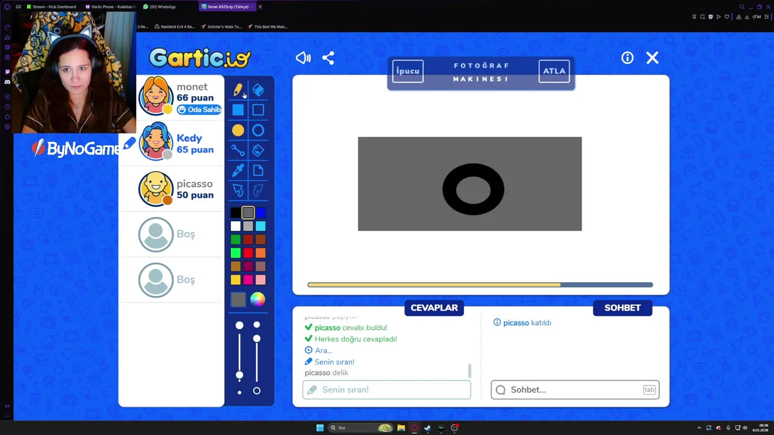Open File Explorer from the taskbar
Viewport: 774px width, 435px height.
click(400, 428)
